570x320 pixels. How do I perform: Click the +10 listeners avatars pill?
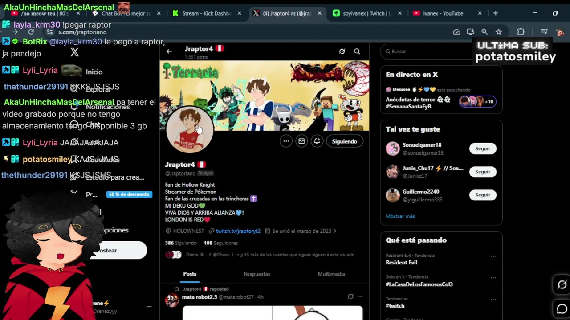pos(477,102)
